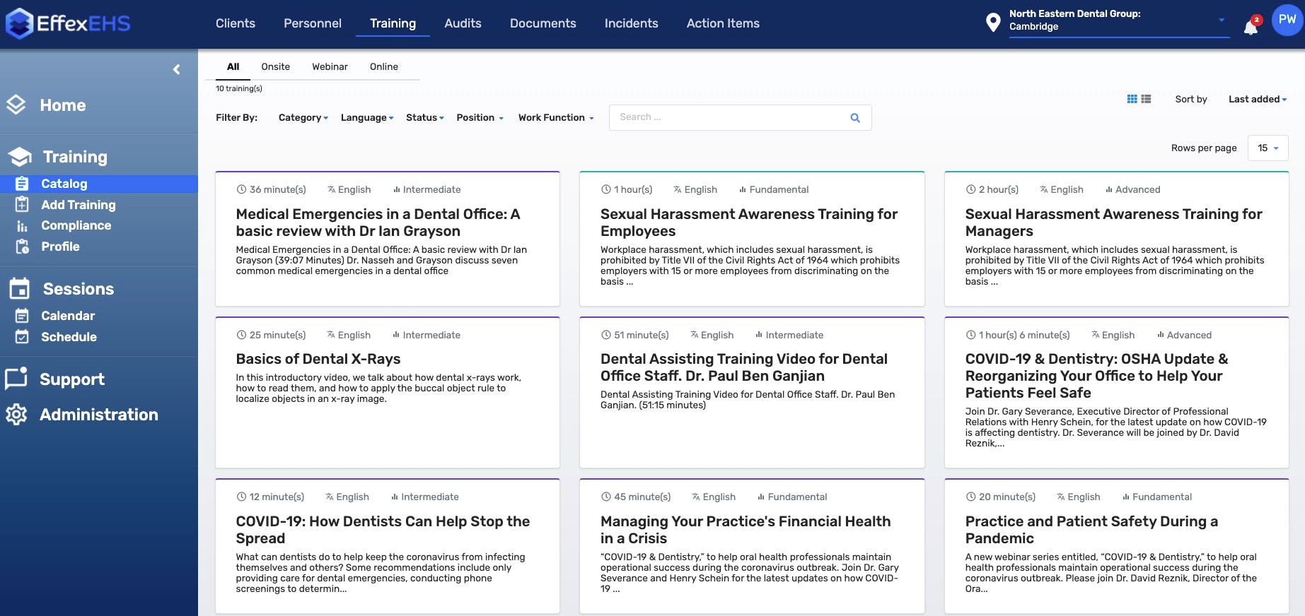
Task: Click the language icon on Basics of Dental X-Rays card
Action: click(x=331, y=335)
